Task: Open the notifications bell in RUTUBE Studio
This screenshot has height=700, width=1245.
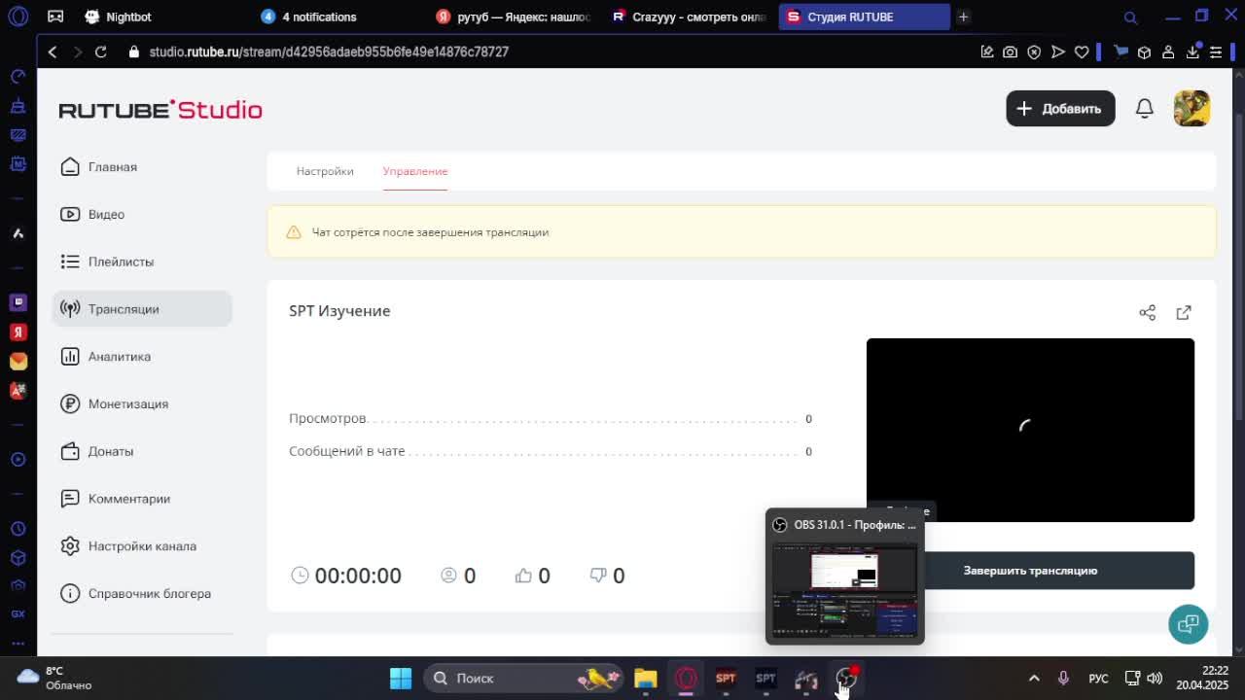Action: tap(1144, 109)
